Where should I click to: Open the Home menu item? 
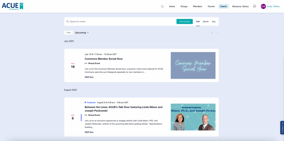tap(172, 6)
